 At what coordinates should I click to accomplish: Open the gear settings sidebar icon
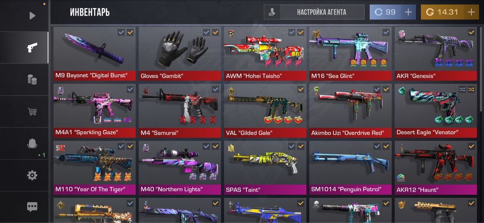[32, 175]
